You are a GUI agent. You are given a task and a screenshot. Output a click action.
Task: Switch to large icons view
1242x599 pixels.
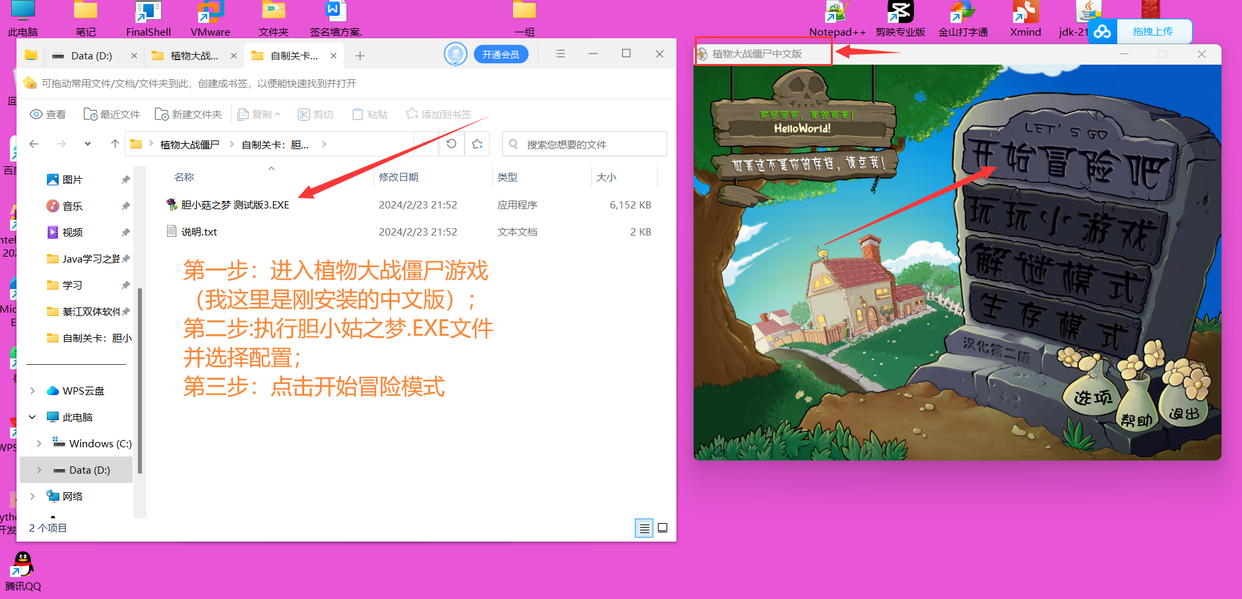663,528
